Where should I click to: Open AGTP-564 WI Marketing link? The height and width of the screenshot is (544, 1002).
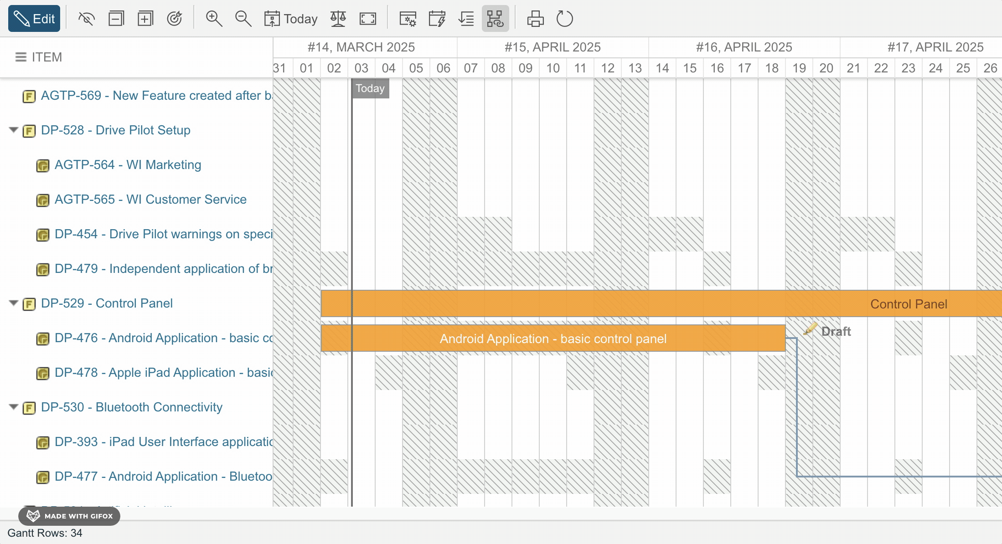tap(128, 165)
